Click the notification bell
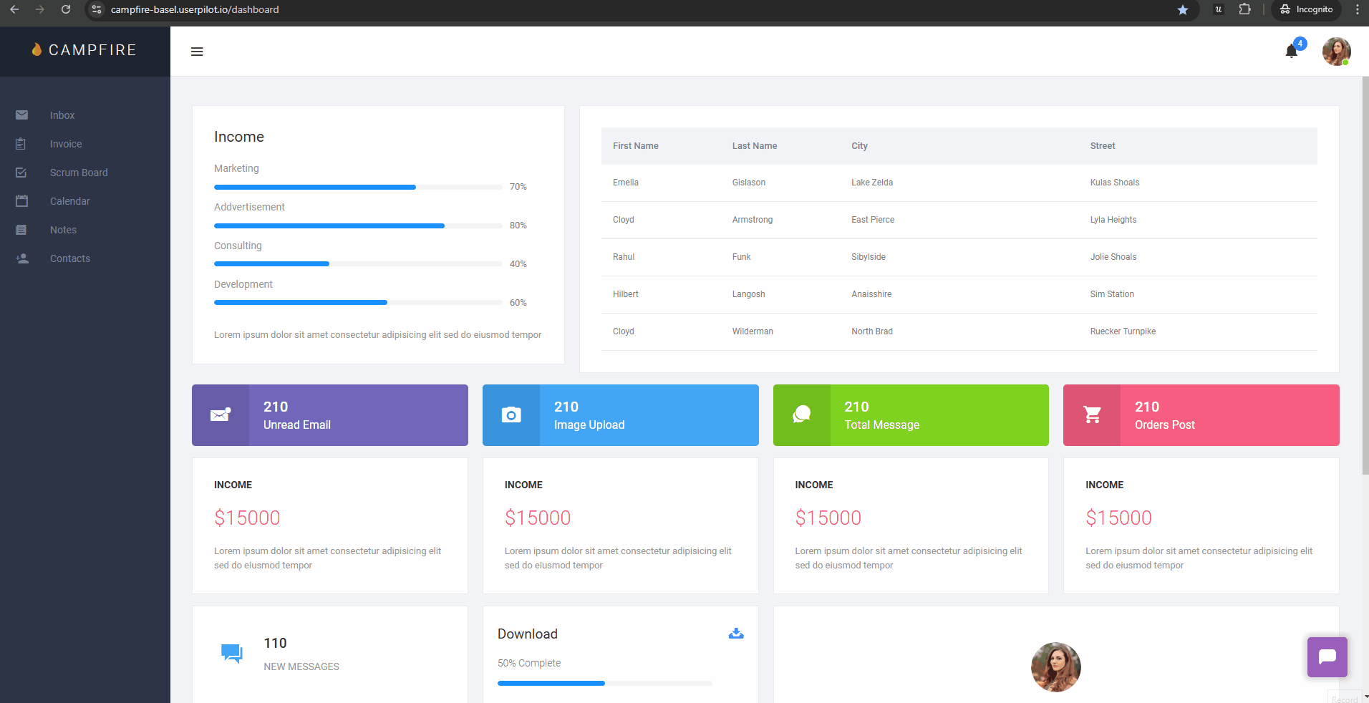This screenshot has height=703, width=1369. click(1291, 52)
